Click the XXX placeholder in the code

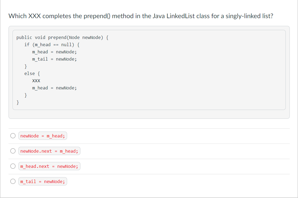(x=36, y=80)
